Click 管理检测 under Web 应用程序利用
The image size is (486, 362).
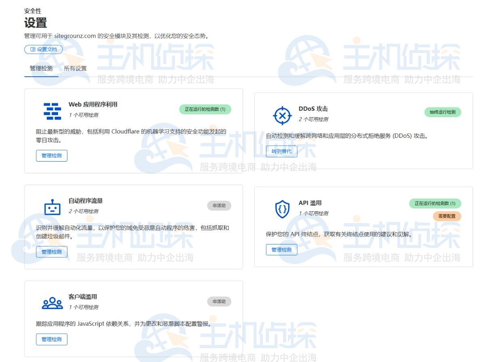(52, 156)
